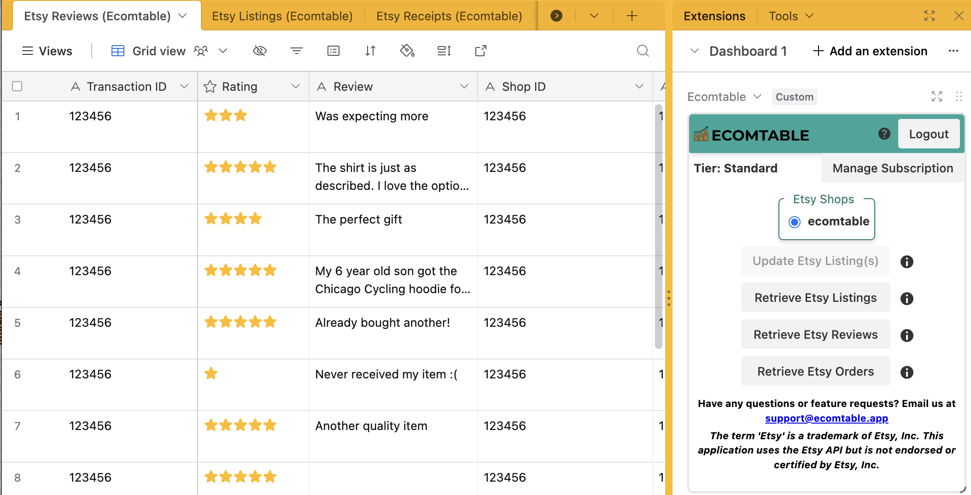
Task: Click the row height icon
Action: tap(444, 51)
